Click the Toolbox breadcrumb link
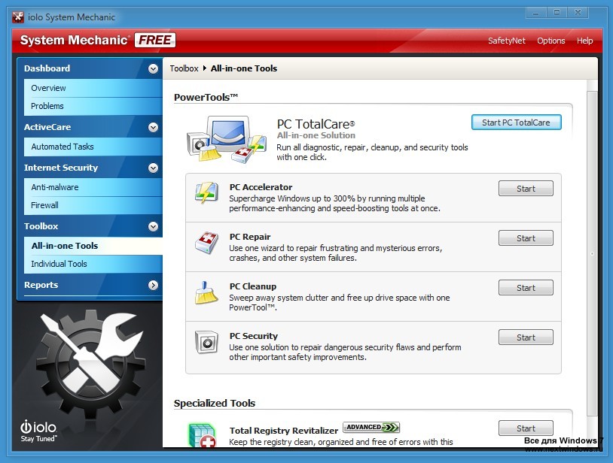Image resolution: width=613 pixels, height=463 pixels. tap(185, 68)
